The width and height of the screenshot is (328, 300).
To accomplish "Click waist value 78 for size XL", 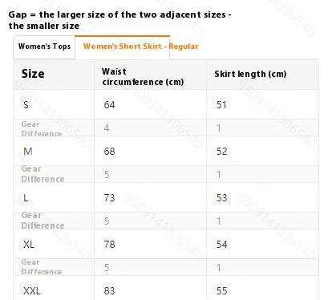I will coord(109,245).
